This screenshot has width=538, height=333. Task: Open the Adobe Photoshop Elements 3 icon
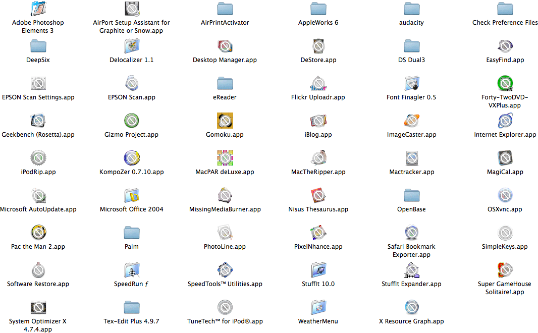(38, 9)
